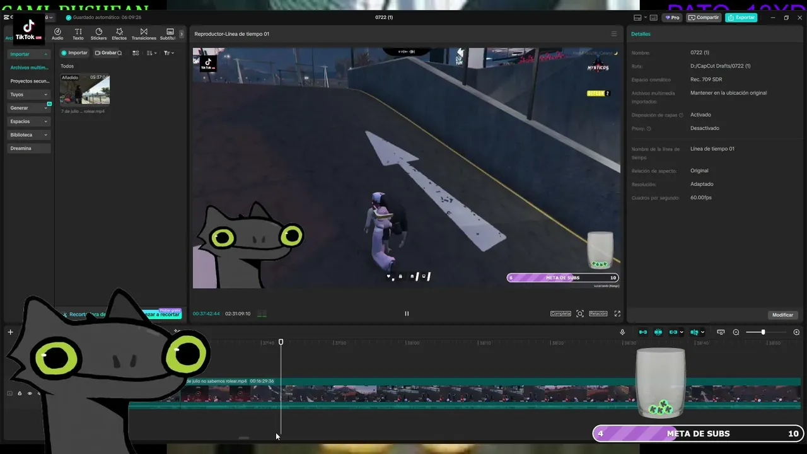Click the Importar media button
The height and width of the screenshot is (454, 807).
74,53
